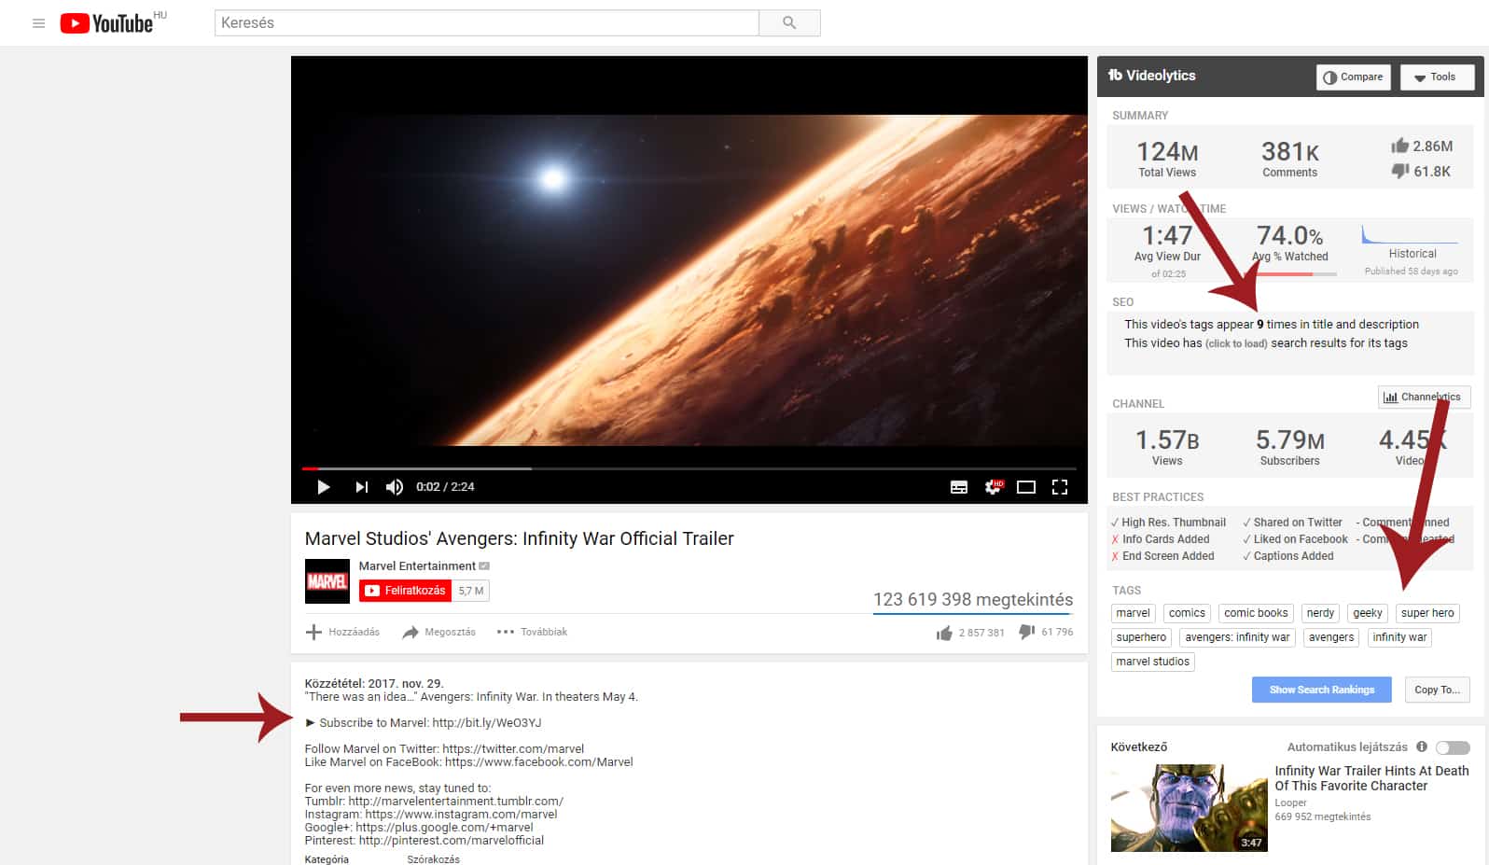Go to the YouTube home logo
Screen dimensions: 1489x865
coord(106,23)
